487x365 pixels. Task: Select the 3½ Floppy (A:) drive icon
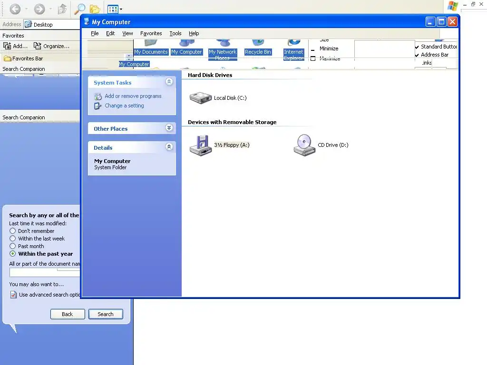(x=201, y=145)
